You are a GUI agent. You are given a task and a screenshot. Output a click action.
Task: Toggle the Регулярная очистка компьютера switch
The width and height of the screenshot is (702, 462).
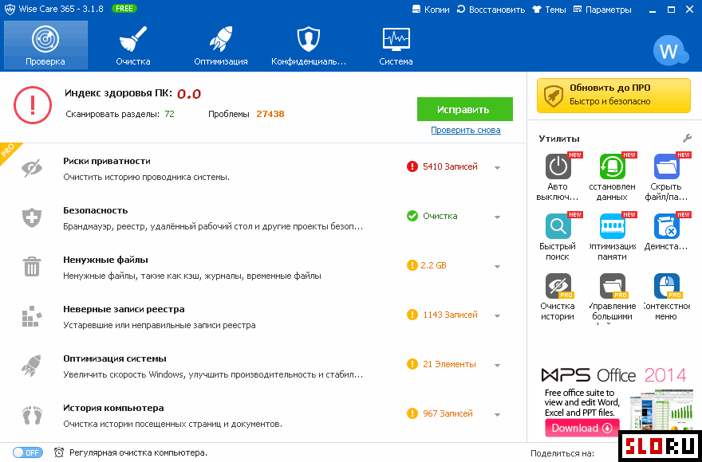(28, 452)
